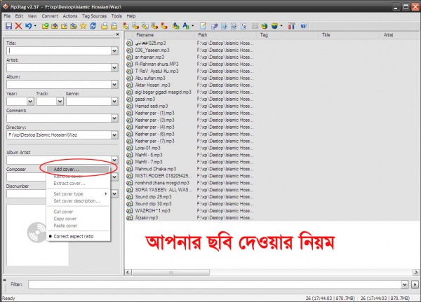The image size is (421, 302).
Task: Open the Edit menu
Action: 19,16
